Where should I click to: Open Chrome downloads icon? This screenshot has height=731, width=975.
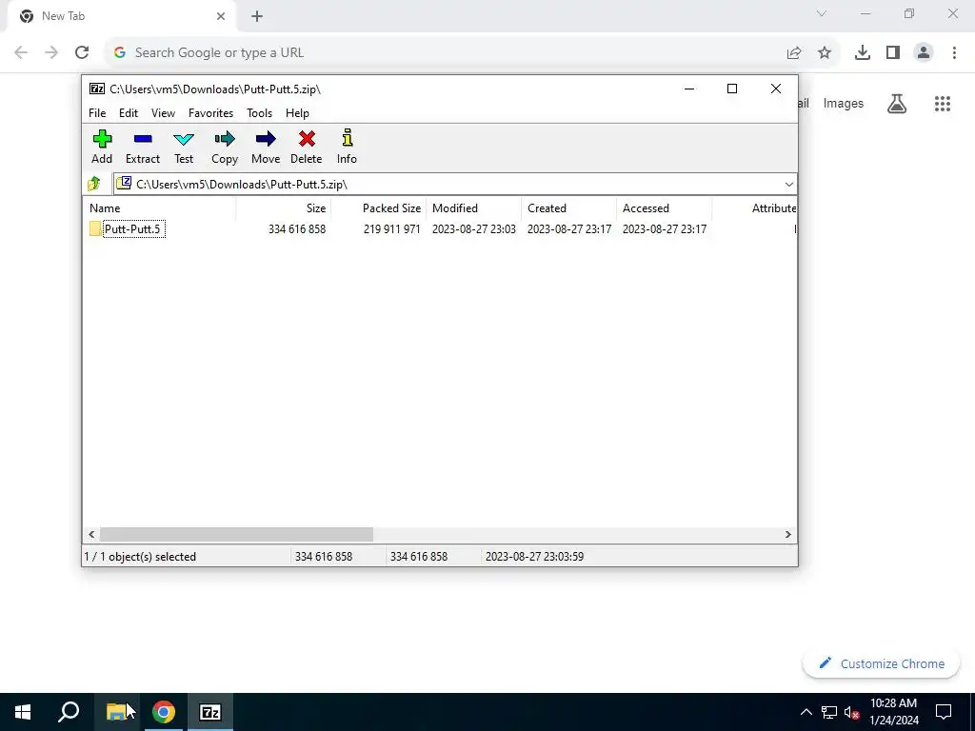[x=863, y=53]
